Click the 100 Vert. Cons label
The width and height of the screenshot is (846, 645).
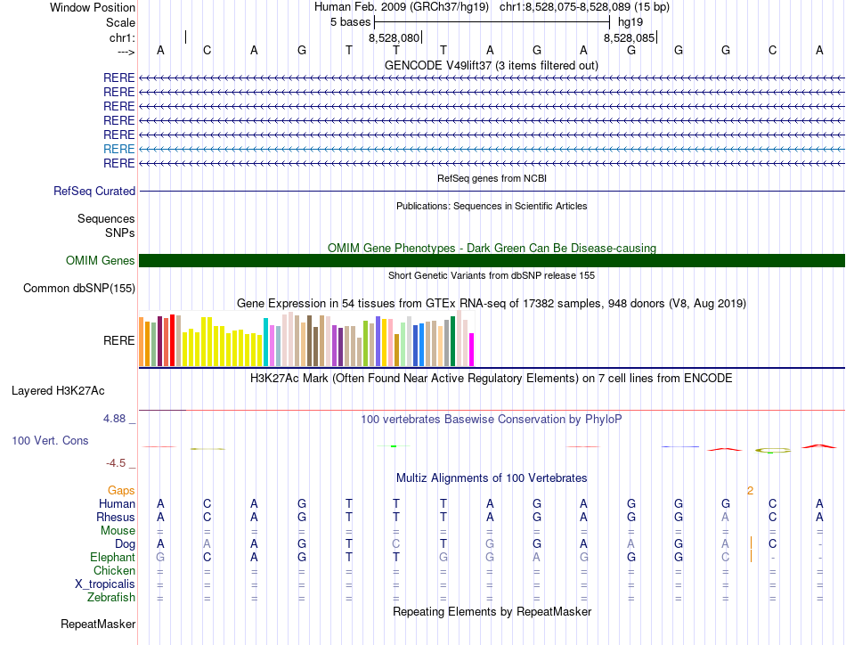pyautogui.click(x=50, y=440)
